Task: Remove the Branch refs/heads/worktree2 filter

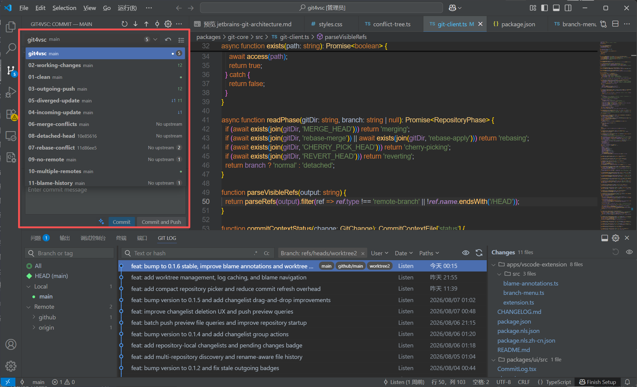Action: point(363,253)
